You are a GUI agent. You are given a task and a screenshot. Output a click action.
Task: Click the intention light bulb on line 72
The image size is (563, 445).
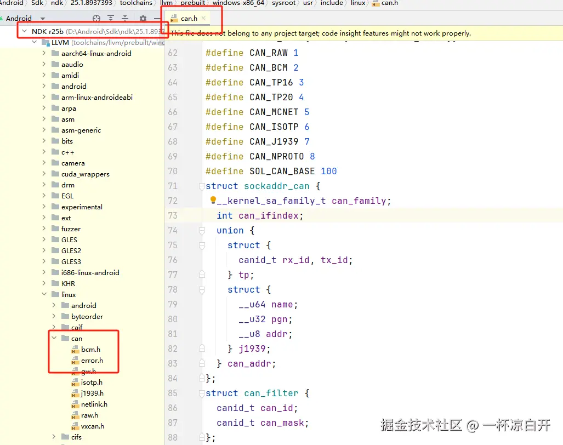[x=213, y=200]
